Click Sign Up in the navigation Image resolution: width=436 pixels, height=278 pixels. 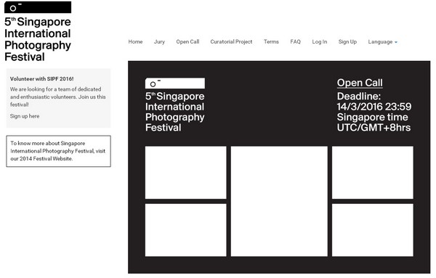[x=347, y=41]
